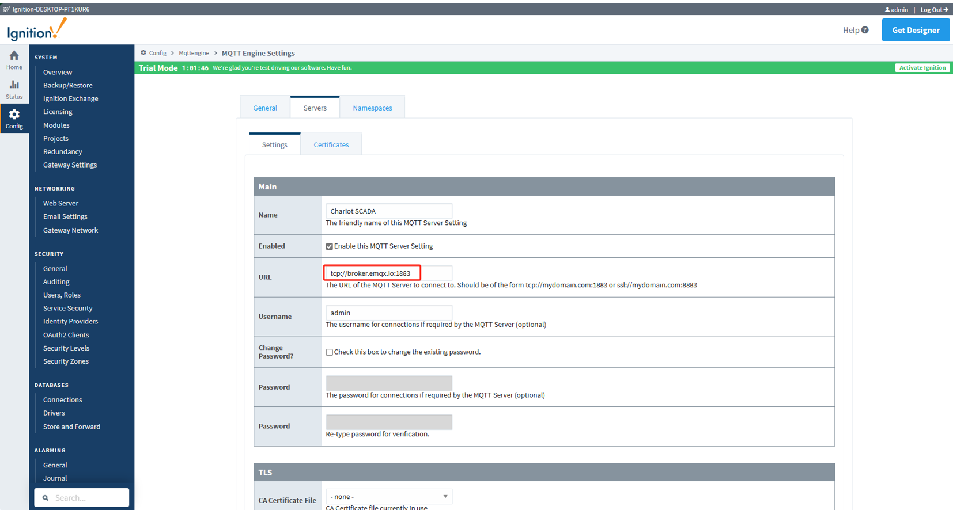Go to Home in the left rail
Viewport: 953px width, 510px height.
[14, 60]
